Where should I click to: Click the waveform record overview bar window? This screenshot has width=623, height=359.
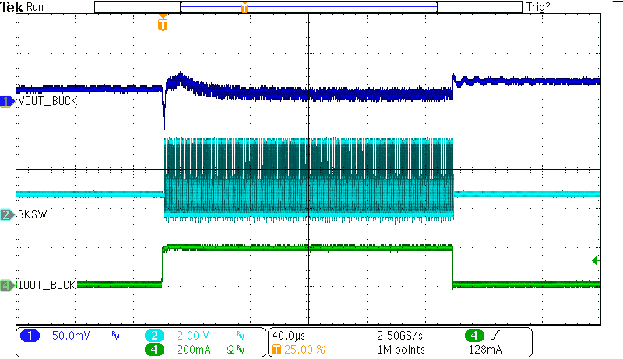pos(308,7)
